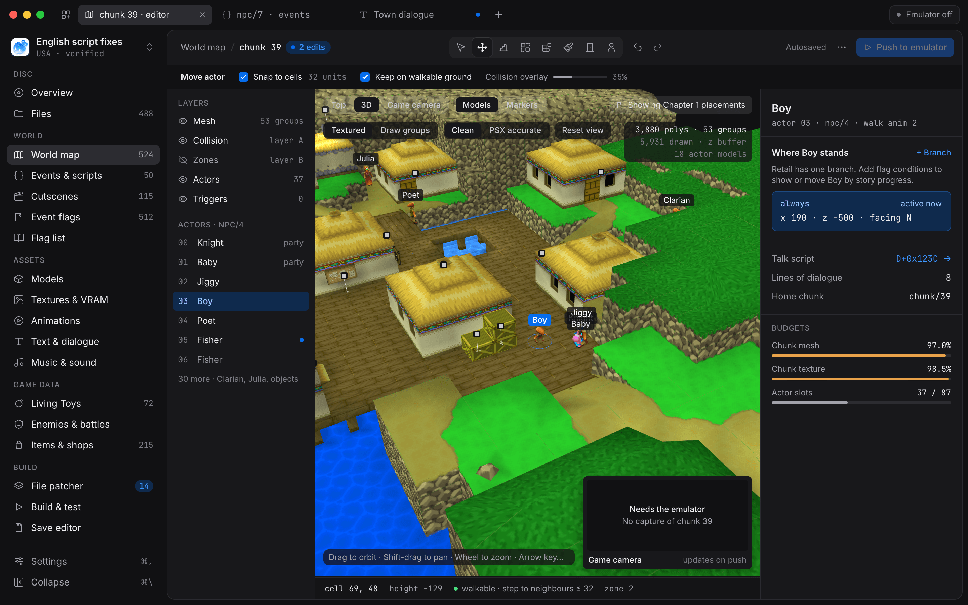Select the arrow pointer tool
This screenshot has height=605, width=968.
(x=460, y=47)
